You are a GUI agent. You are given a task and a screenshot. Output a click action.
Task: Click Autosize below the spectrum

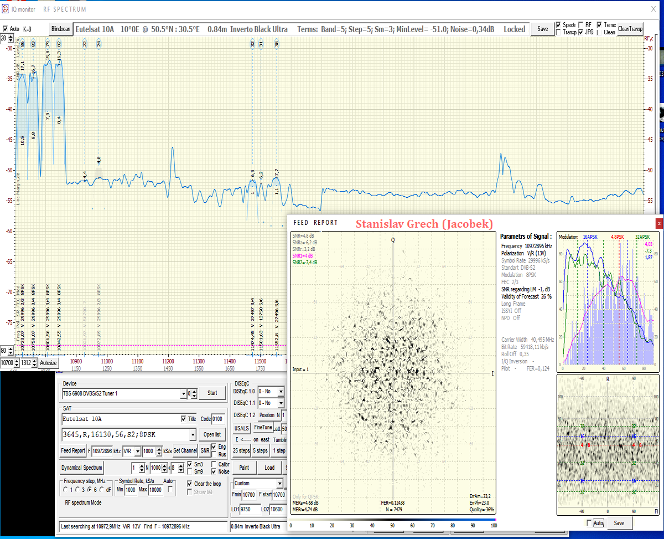click(x=48, y=363)
